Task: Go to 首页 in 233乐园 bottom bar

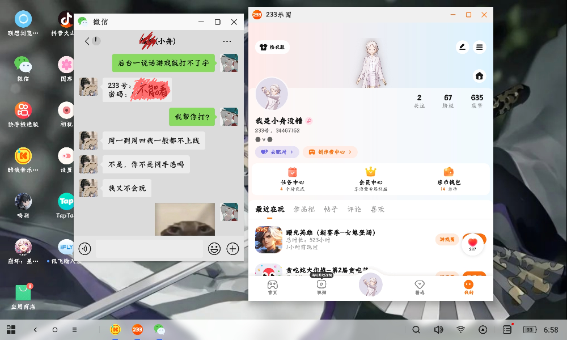Action: click(273, 288)
